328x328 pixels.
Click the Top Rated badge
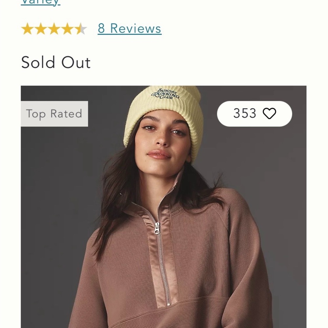[54, 114]
